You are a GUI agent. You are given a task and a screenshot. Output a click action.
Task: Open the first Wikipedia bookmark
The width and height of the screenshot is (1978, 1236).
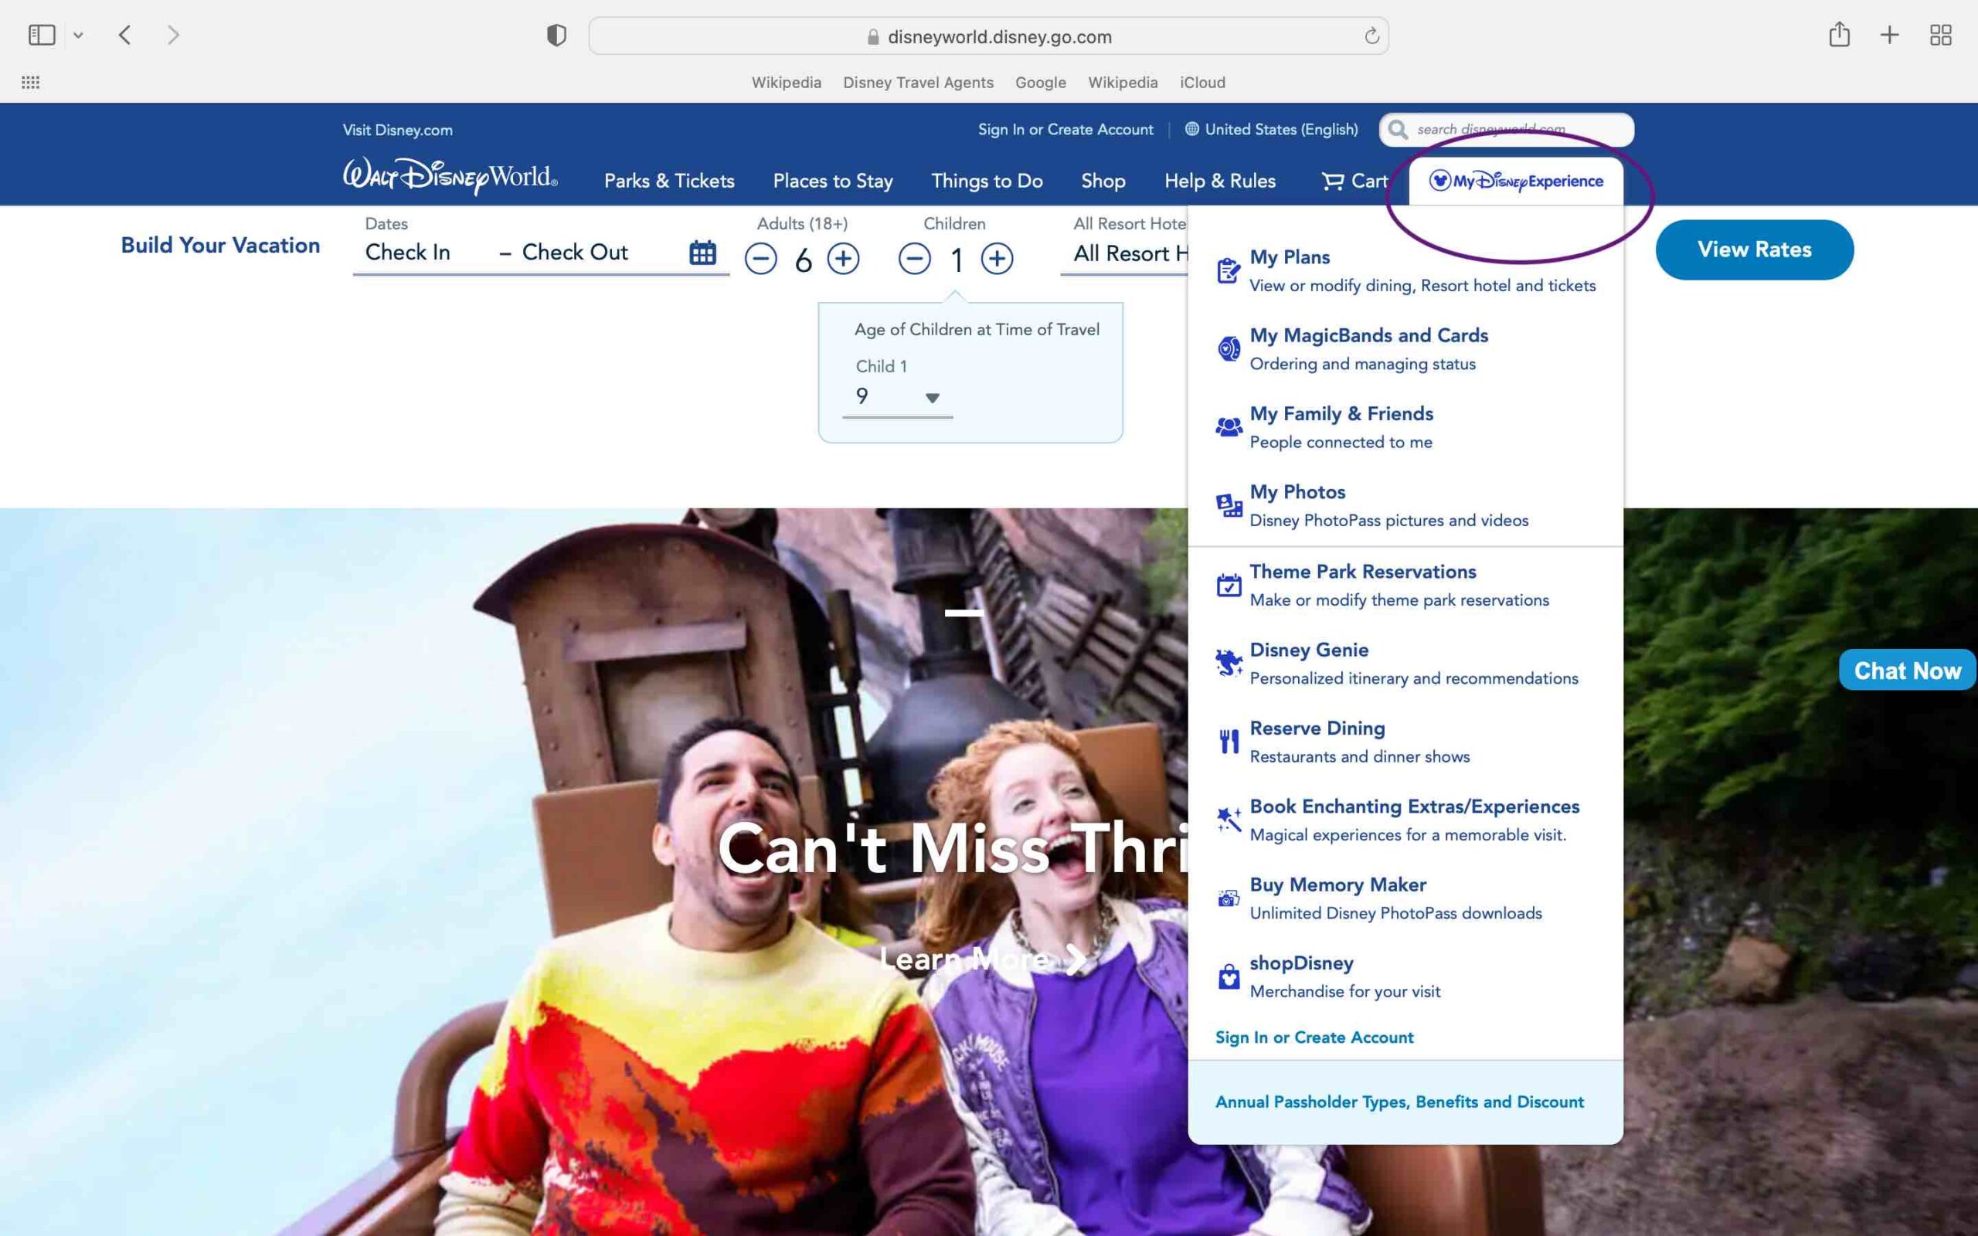click(x=787, y=83)
